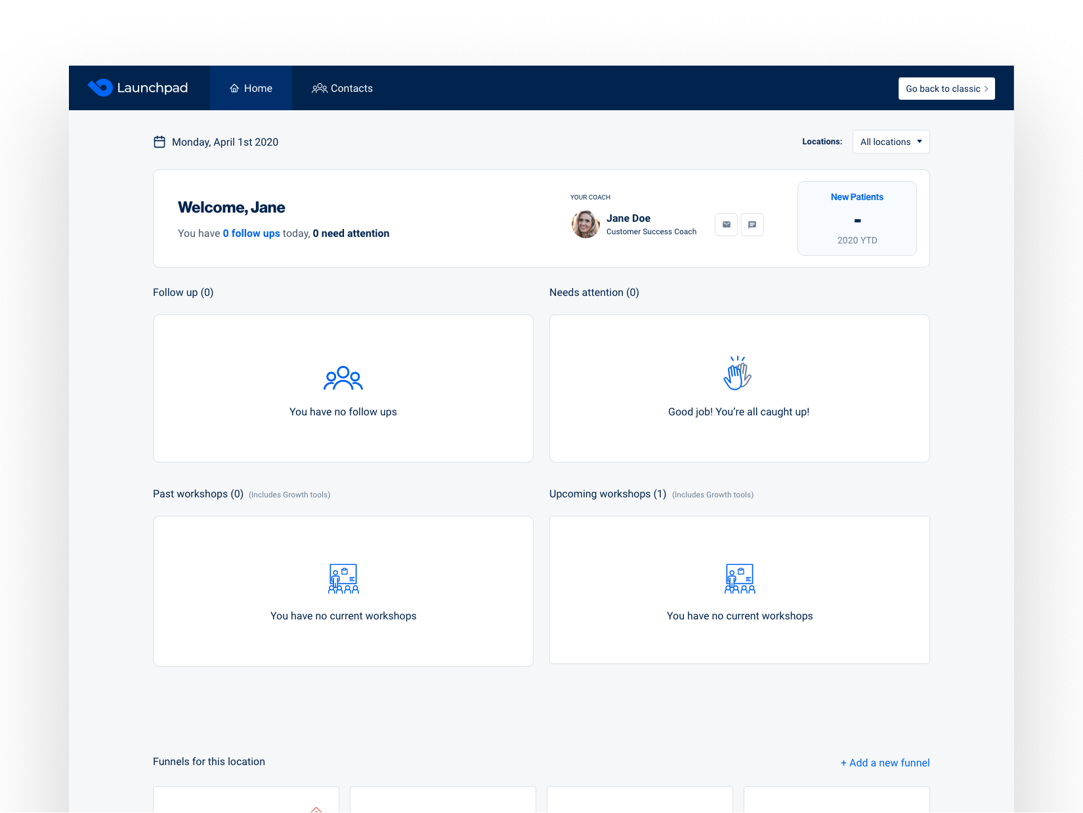Screen dimensions: 1083x813
Task: Click the Upcoming workshops presentation icon
Action: 740,579
